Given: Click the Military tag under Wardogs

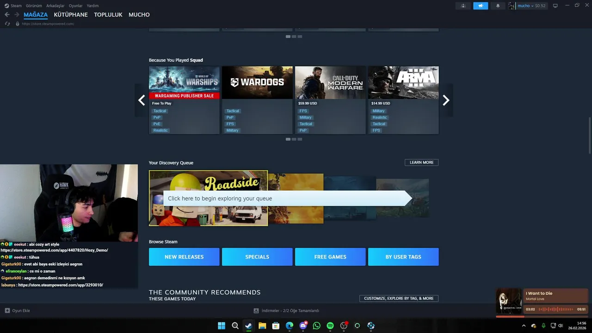Looking at the screenshot, I should click(232, 130).
